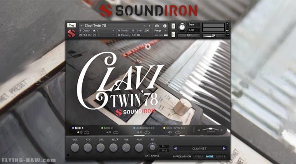Unmute the MIC 2 speaker icon

[108, 132]
